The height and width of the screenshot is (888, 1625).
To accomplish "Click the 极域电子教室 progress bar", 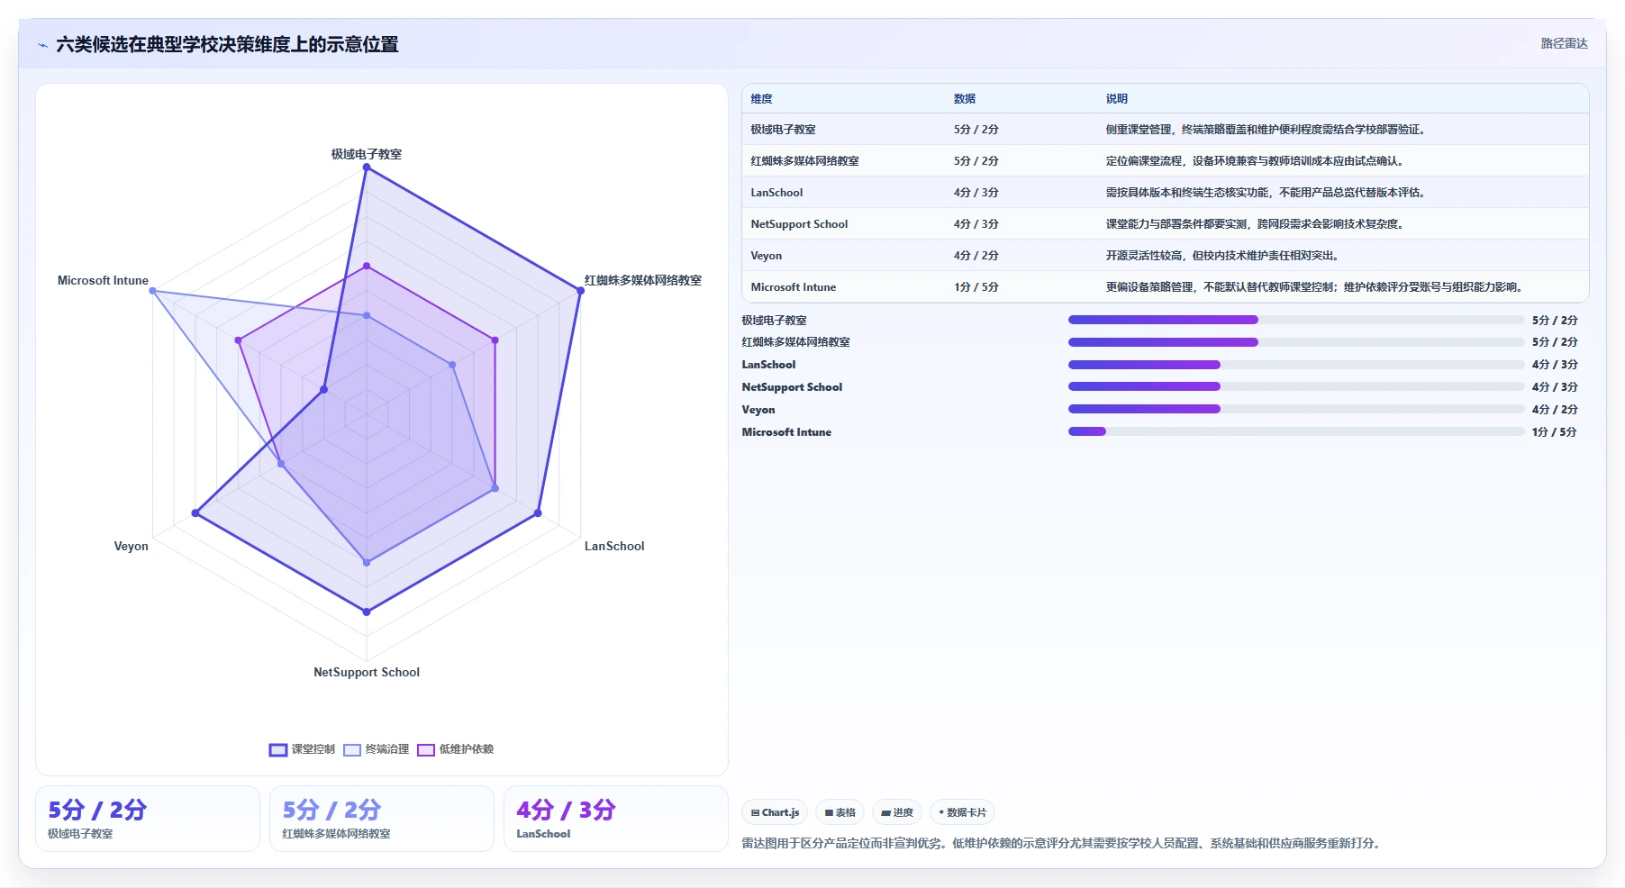I will coord(1296,320).
